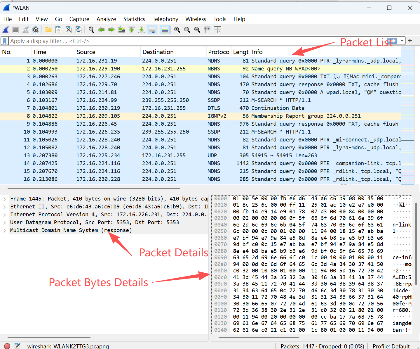Go to the first packet
Screen dimensions: 420x349
coord(132,30)
